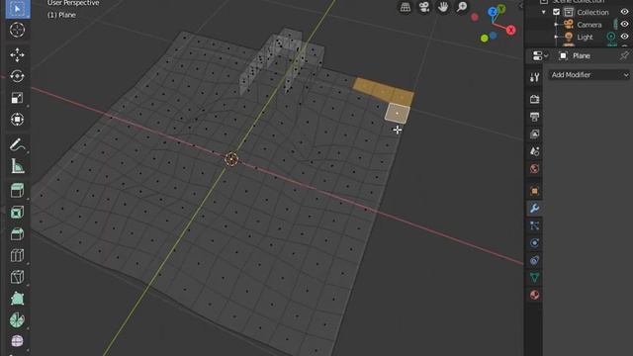Screen dimensions: 633x356
Task: Toggle camera view icon
Action: point(424,7)
